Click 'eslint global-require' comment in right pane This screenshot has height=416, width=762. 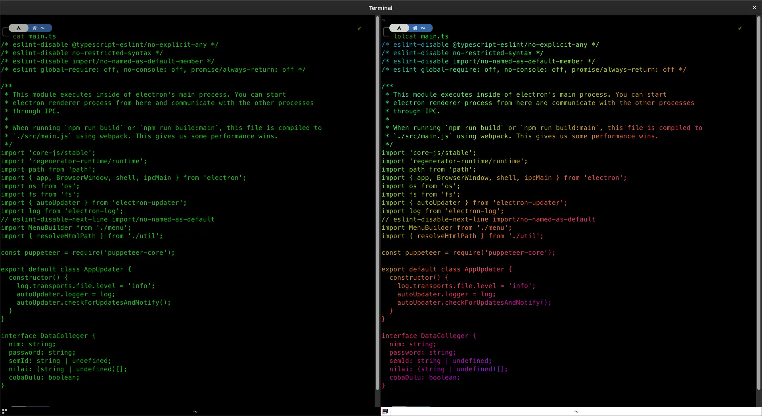point(534,70)
